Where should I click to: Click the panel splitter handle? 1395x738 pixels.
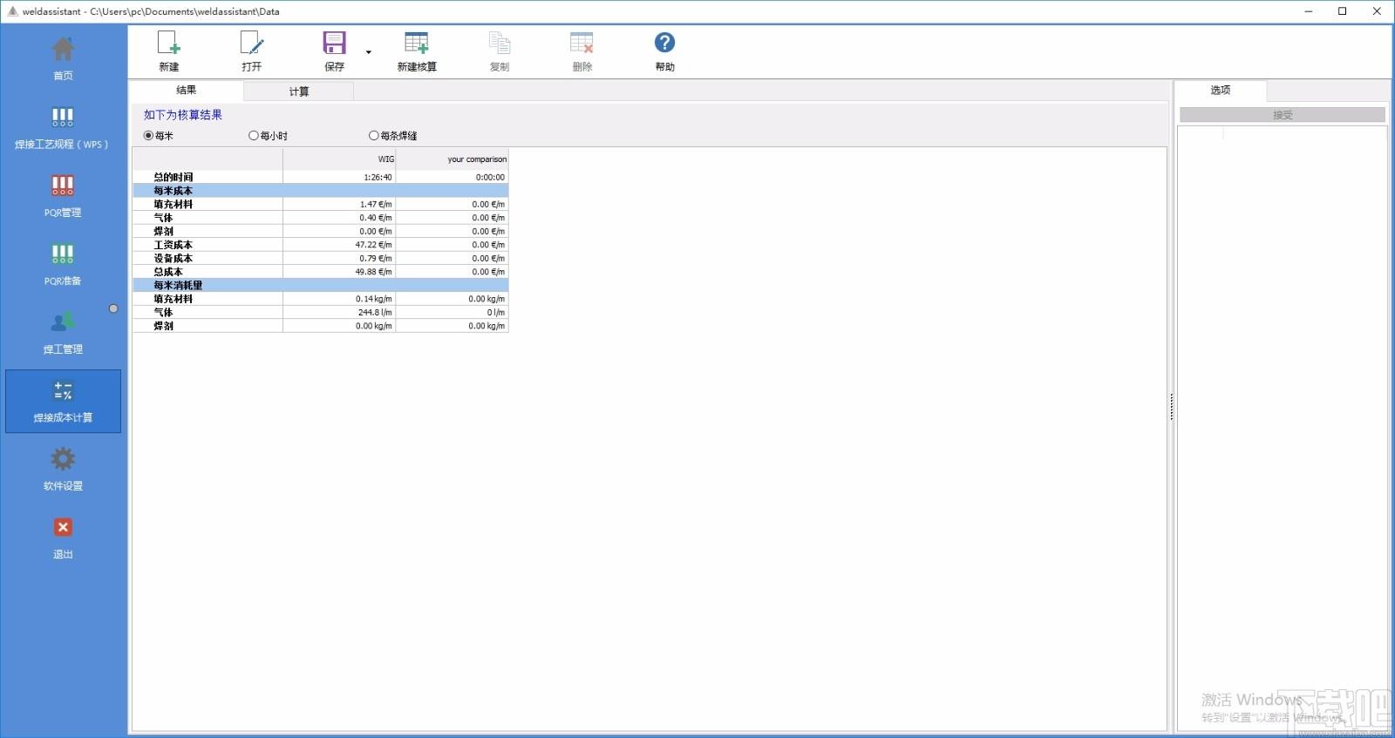pos(1171,407)
